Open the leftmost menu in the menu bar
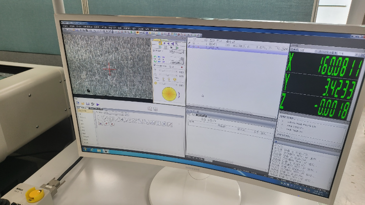This screenshot has width=365, height=205. click(65, 26)
